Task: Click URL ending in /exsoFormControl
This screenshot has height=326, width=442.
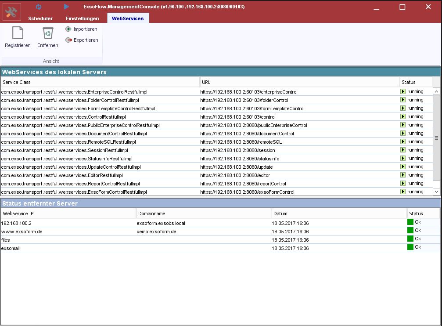Action: 247,192
